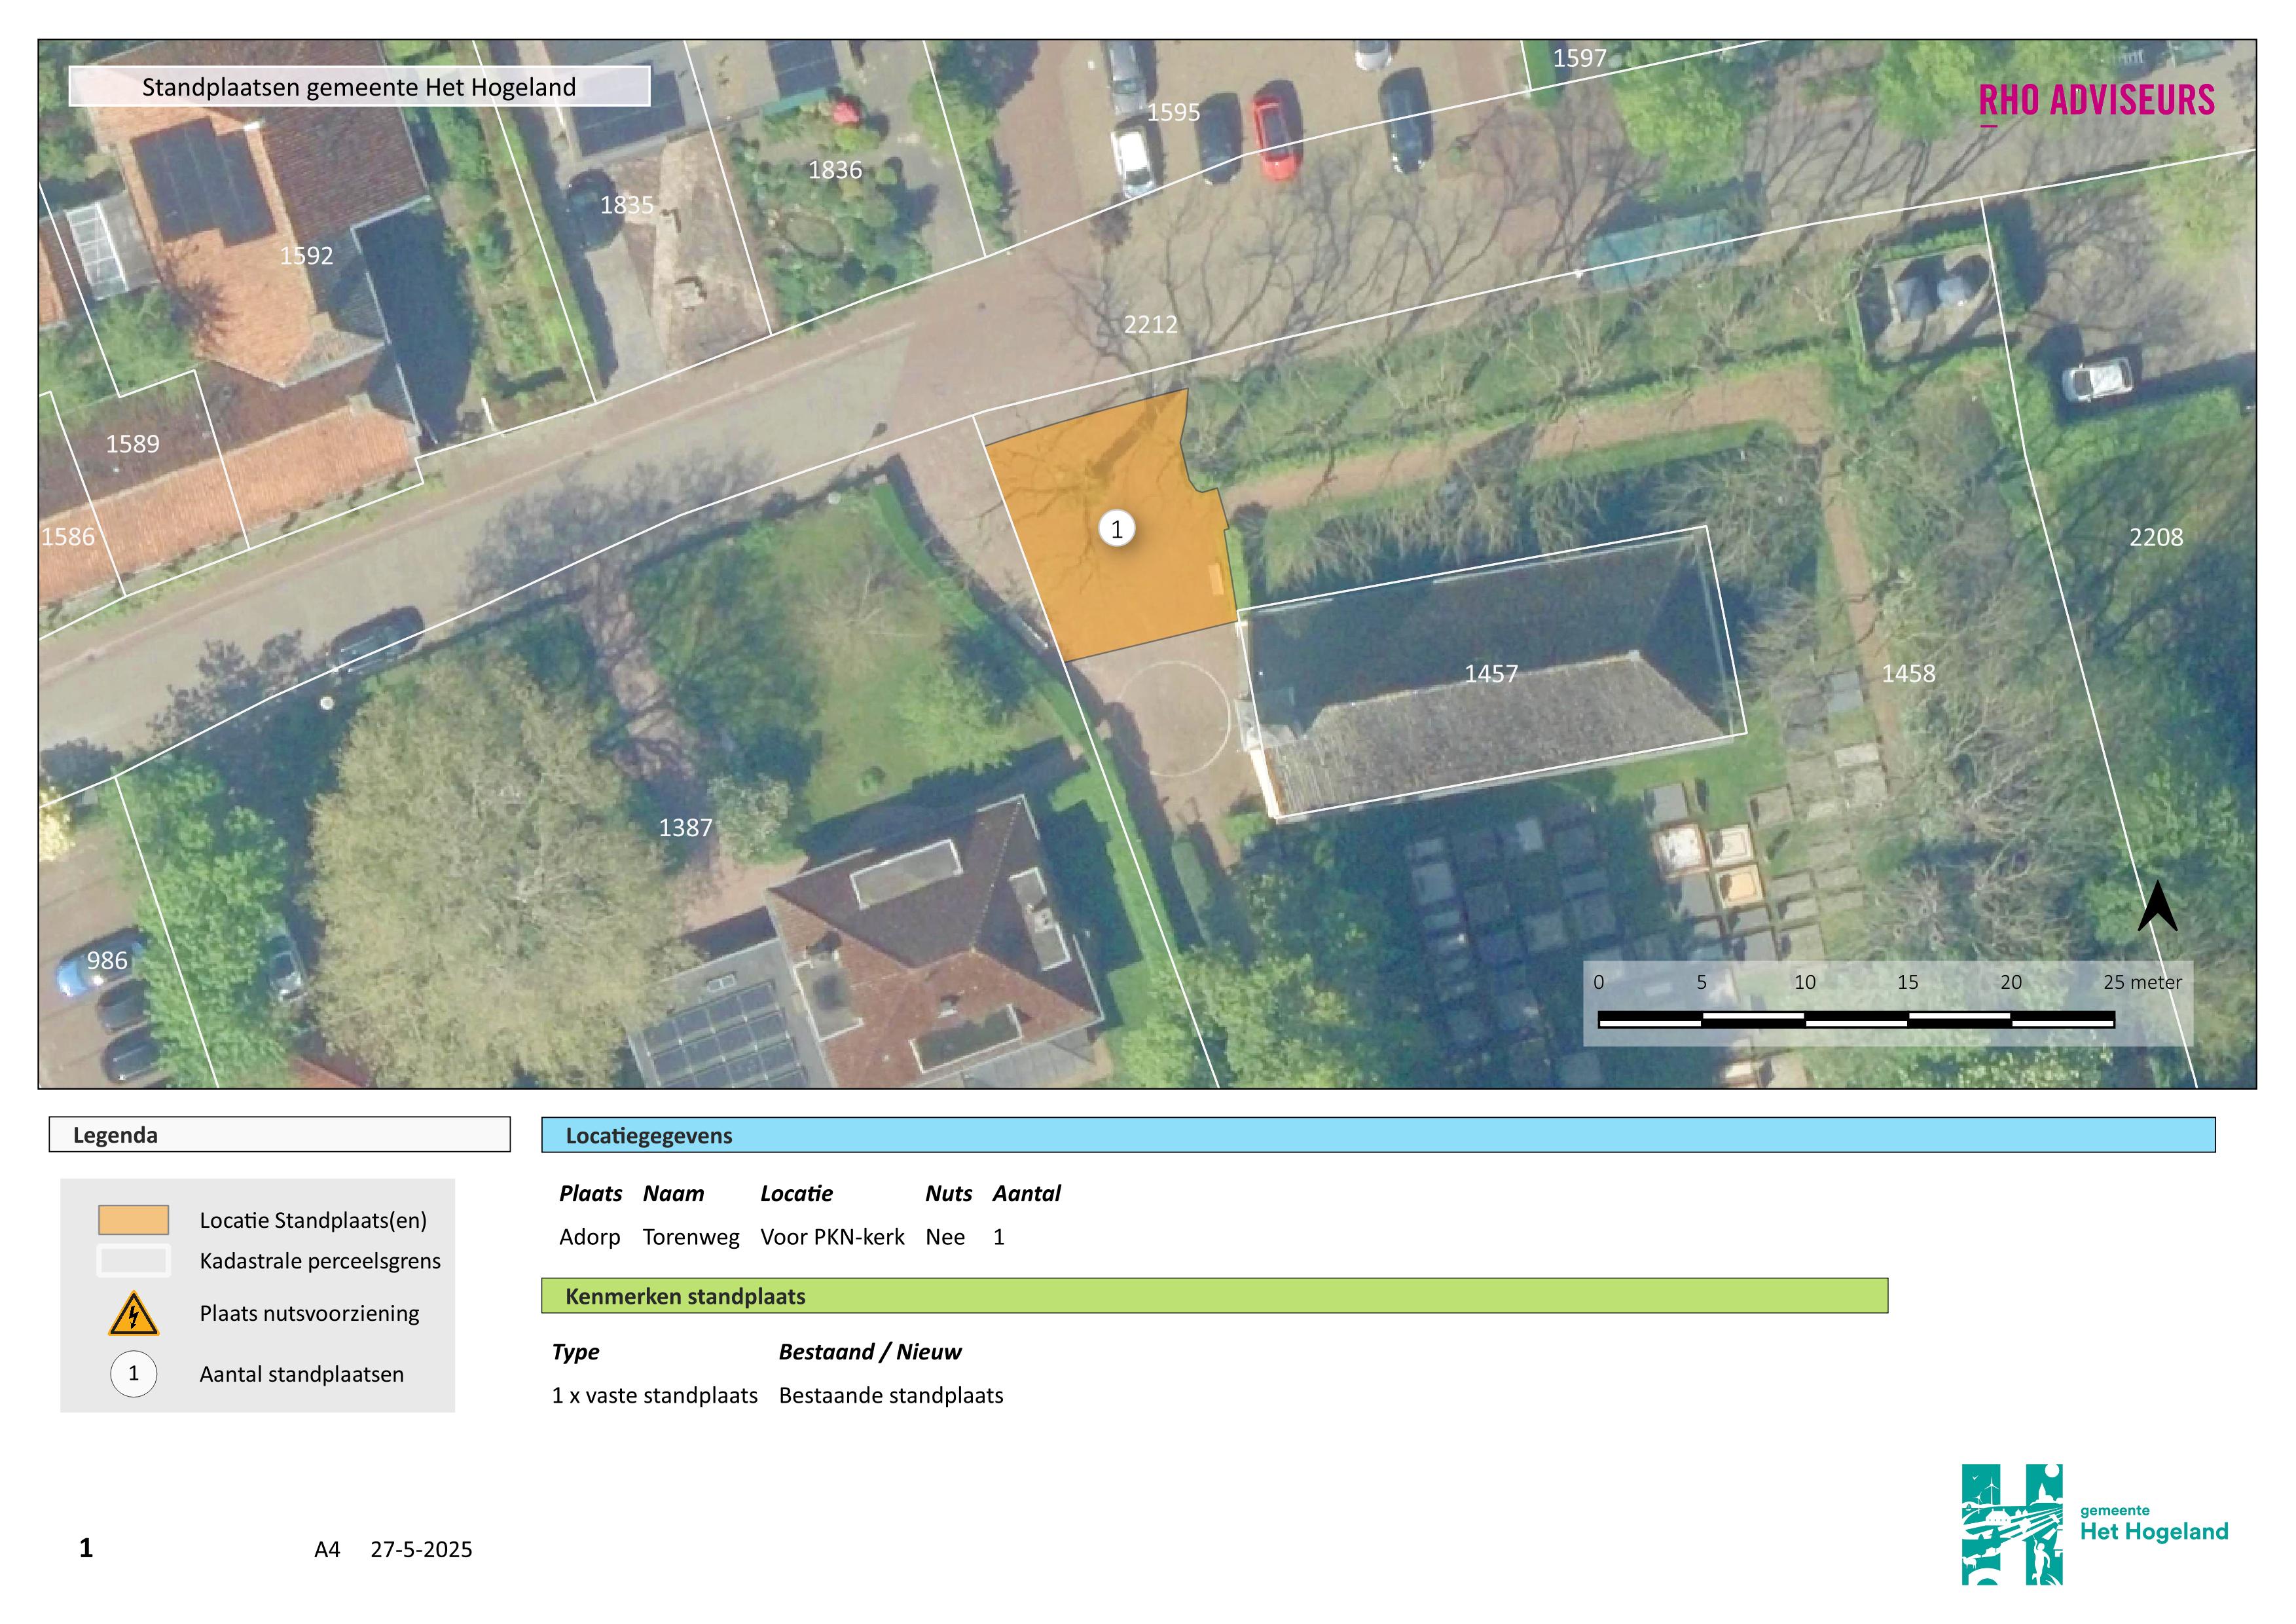The image size is (2296, 1624).
Task: Click the '1 x vaste standplaats' value
Action: (654, 1396)
